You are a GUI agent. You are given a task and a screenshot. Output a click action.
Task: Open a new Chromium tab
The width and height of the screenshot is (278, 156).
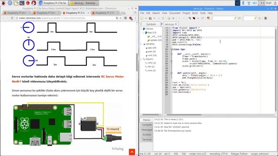click(x=123, y=13)
